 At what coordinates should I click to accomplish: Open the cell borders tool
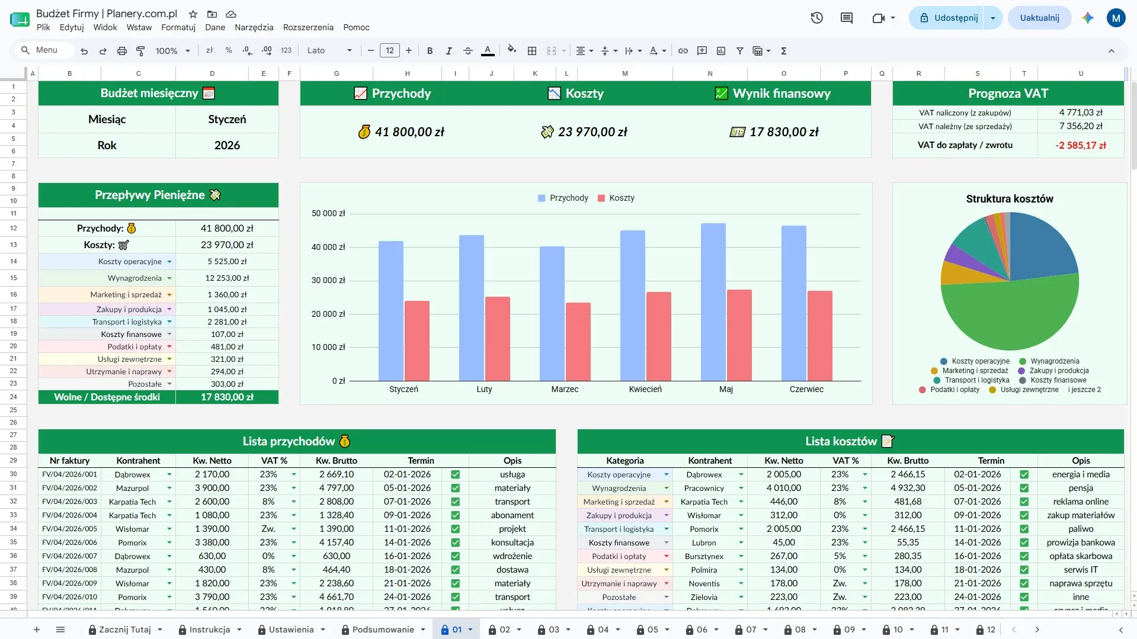pos(532,51)
